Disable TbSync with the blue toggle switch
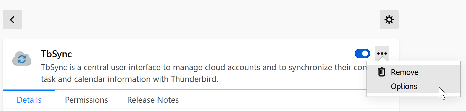This screenshot has width=466, height=111. click(362, 53)
